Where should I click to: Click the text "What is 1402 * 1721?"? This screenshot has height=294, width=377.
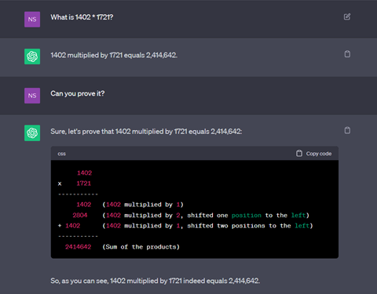tap(82, 17)
